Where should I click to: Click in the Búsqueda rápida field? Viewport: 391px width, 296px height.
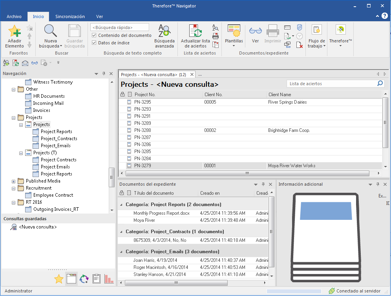pos(120,27)
